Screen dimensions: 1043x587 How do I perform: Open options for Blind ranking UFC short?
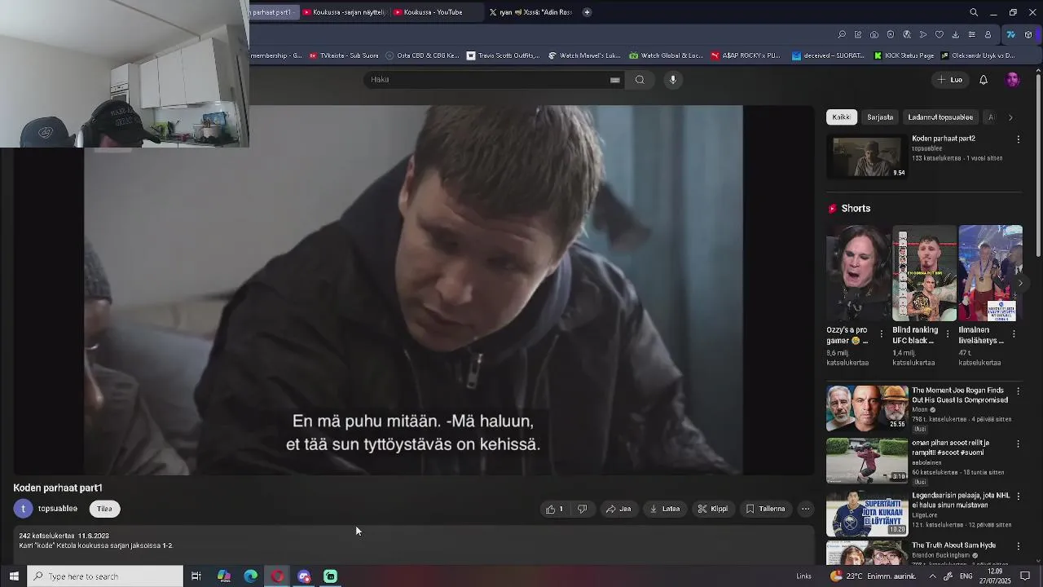coord(947,334)
